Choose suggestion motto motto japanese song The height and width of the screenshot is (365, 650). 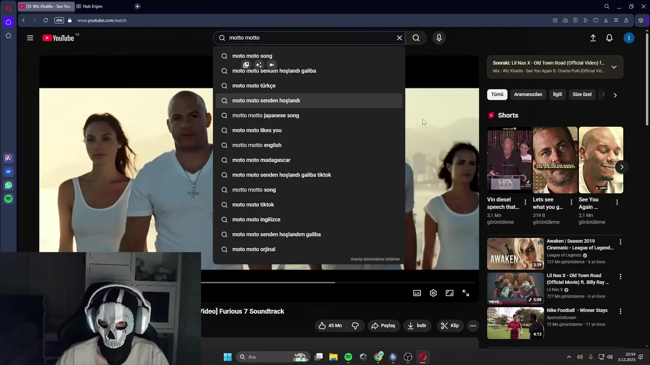point(309,116)
